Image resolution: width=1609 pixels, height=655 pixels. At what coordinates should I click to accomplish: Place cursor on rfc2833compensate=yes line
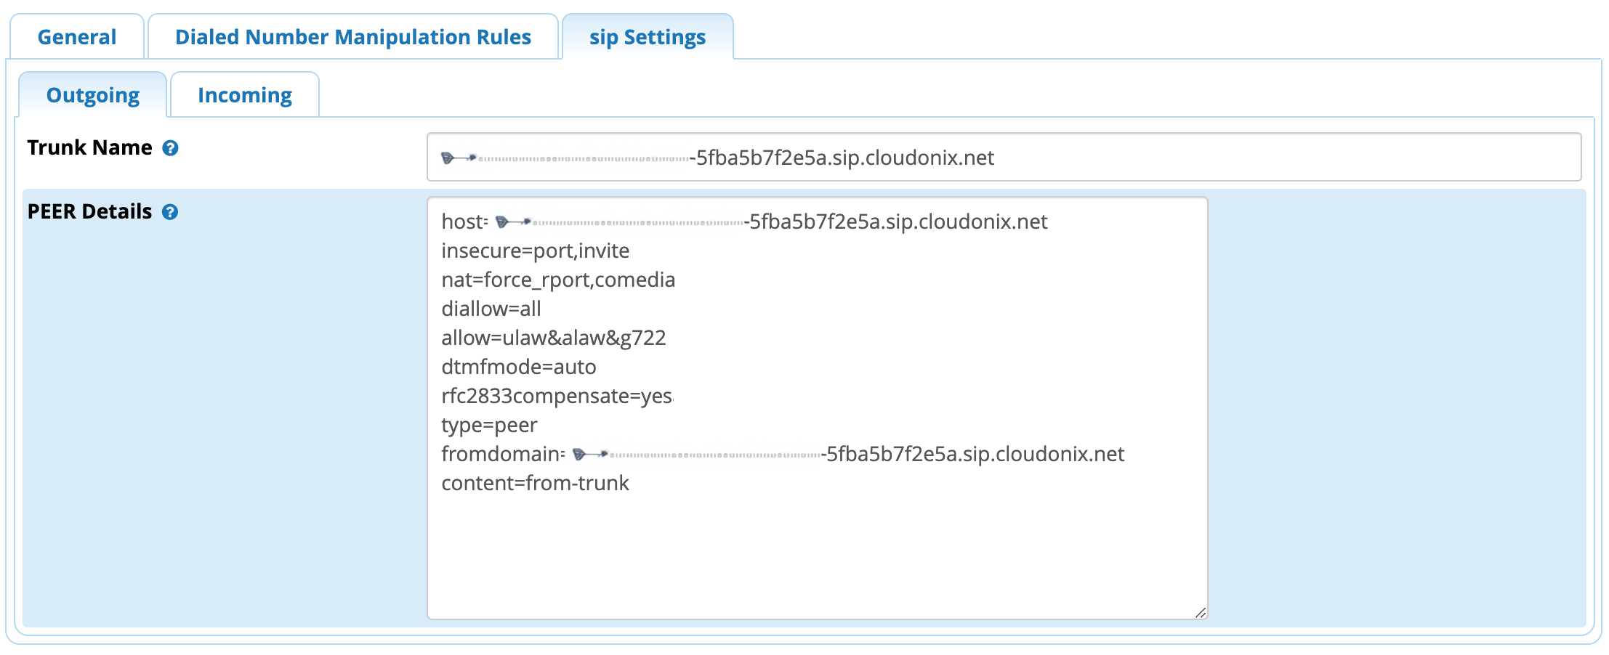[557, 396]
